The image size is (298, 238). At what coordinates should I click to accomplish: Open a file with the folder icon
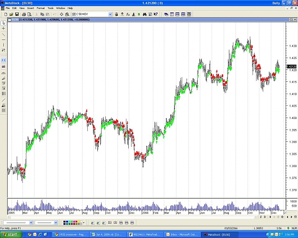pyautogui.click(x=11, y=14)
